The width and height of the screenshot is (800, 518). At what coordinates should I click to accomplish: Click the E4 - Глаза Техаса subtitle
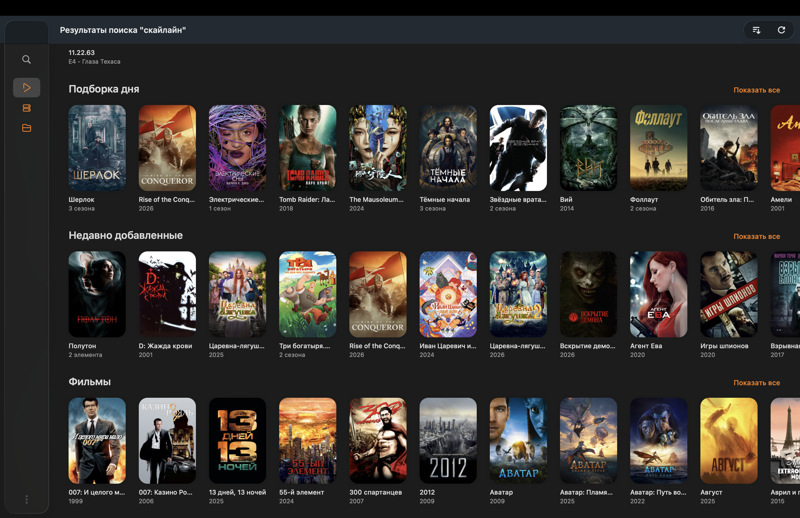94,61
